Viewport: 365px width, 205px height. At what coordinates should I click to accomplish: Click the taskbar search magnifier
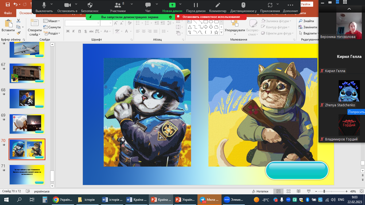(19, 199)
